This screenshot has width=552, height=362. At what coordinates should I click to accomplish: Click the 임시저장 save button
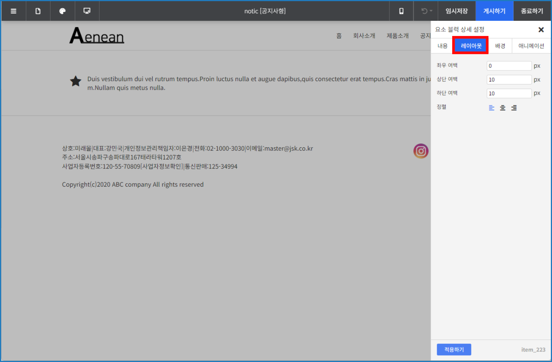click(456, 11)
